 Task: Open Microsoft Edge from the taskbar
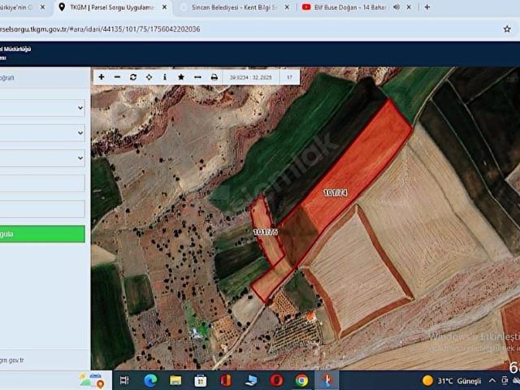tap(150, 380)
